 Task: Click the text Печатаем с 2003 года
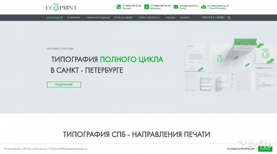coord(60,49)
